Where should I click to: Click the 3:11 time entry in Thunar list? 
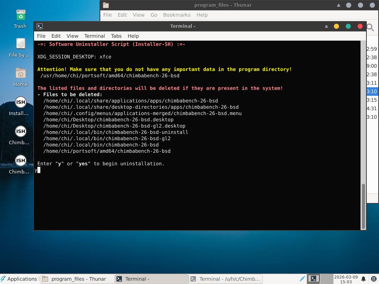[x=372, y=83]
